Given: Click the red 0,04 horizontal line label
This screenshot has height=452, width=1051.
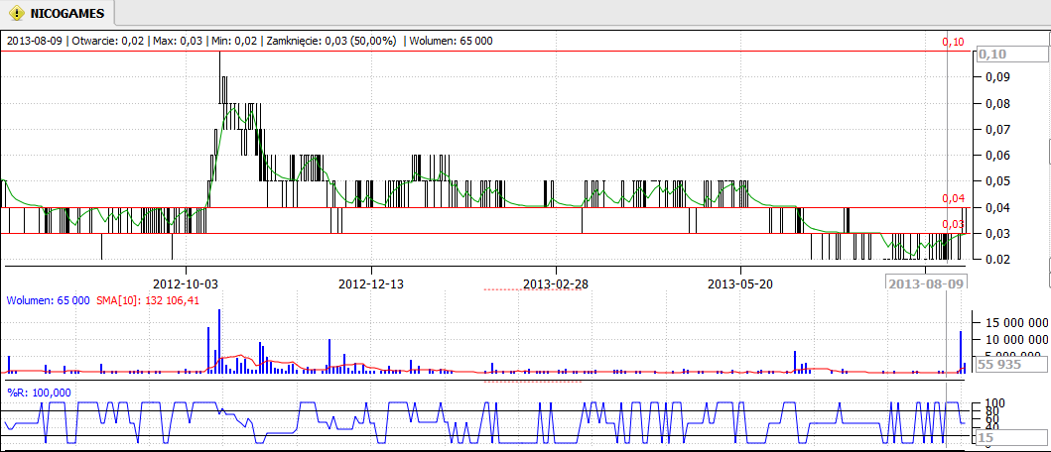Looking at the screenshot, I should 953,198.
